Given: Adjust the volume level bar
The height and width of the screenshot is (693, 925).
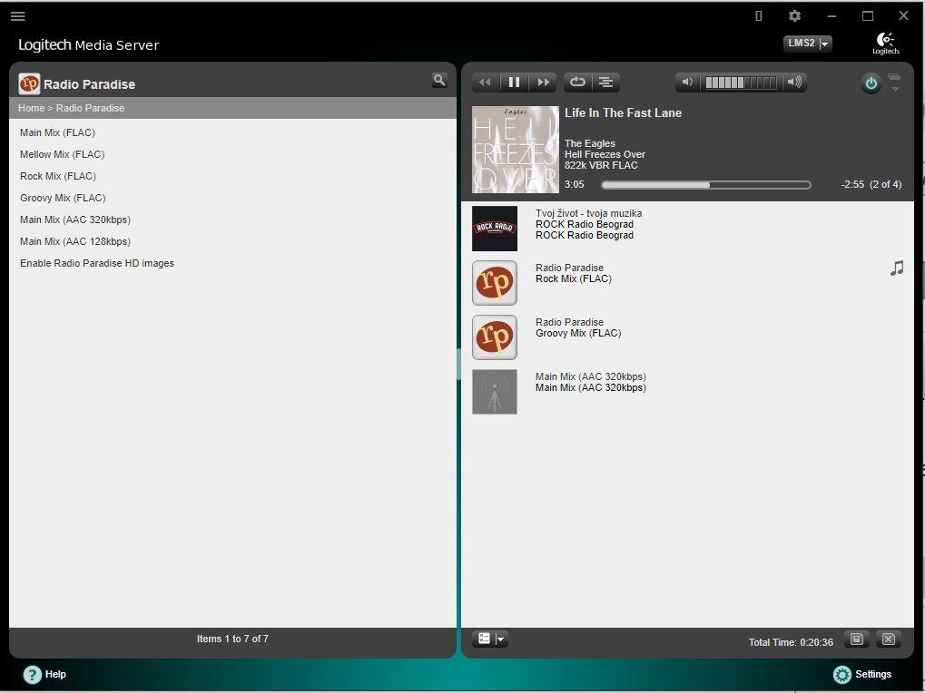Looking at the screenshot, I should (x=741, y=83).
